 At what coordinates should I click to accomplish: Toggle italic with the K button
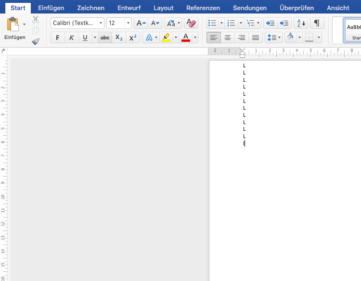72,38
